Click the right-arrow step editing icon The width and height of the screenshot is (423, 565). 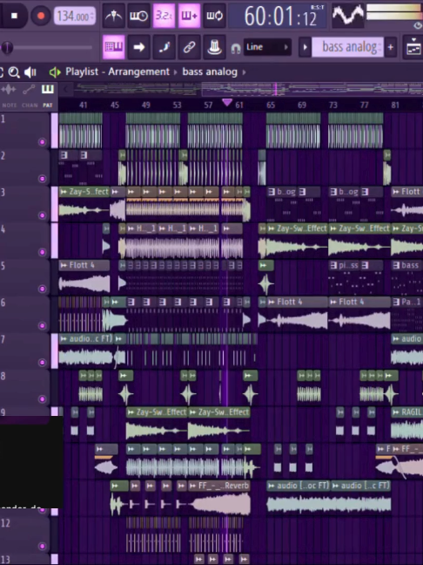(139, 47)
